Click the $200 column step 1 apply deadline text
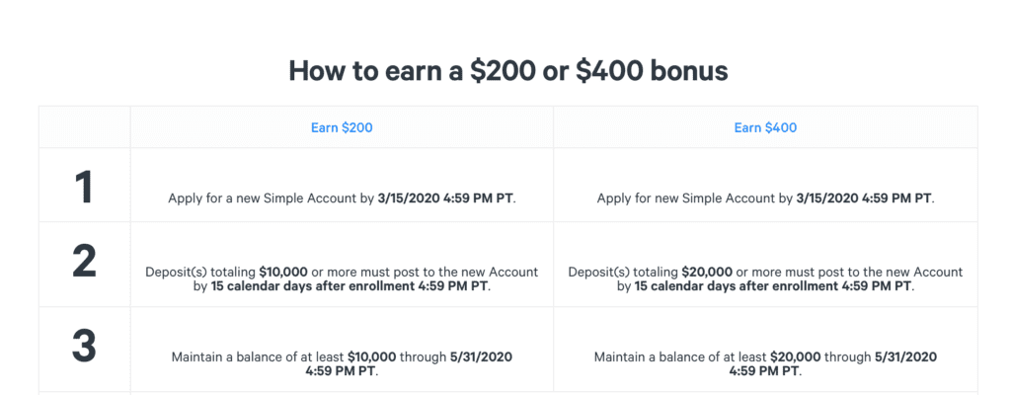 (342, 198)
